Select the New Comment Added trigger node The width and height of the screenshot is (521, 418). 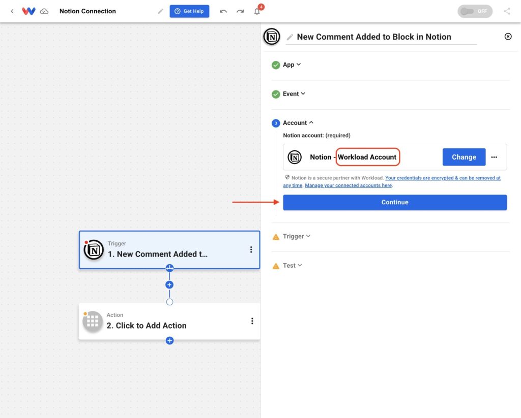(x=169, y=250)
